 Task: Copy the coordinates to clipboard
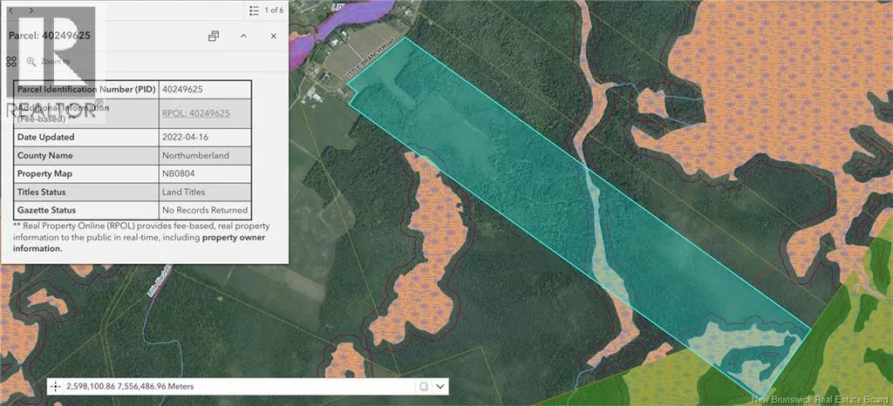[x=421, y=386]
